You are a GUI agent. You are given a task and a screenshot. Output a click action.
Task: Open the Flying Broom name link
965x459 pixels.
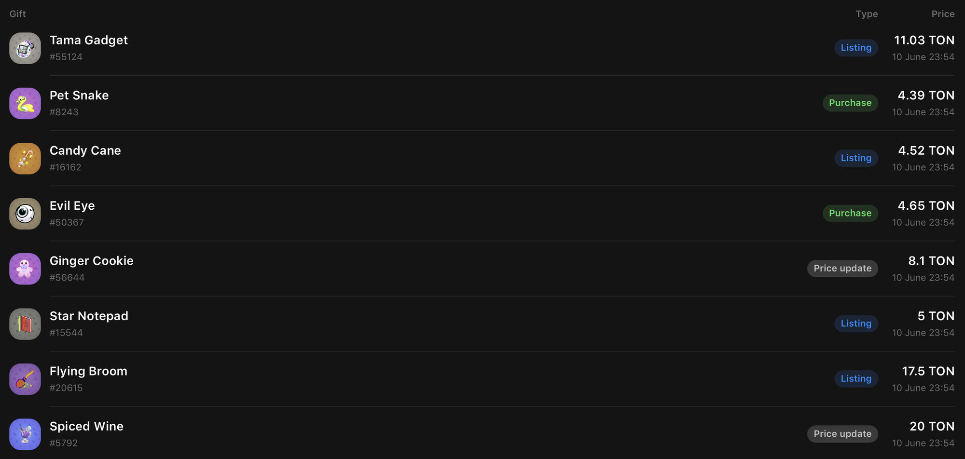pyautogui.click(x=88, y=371)
